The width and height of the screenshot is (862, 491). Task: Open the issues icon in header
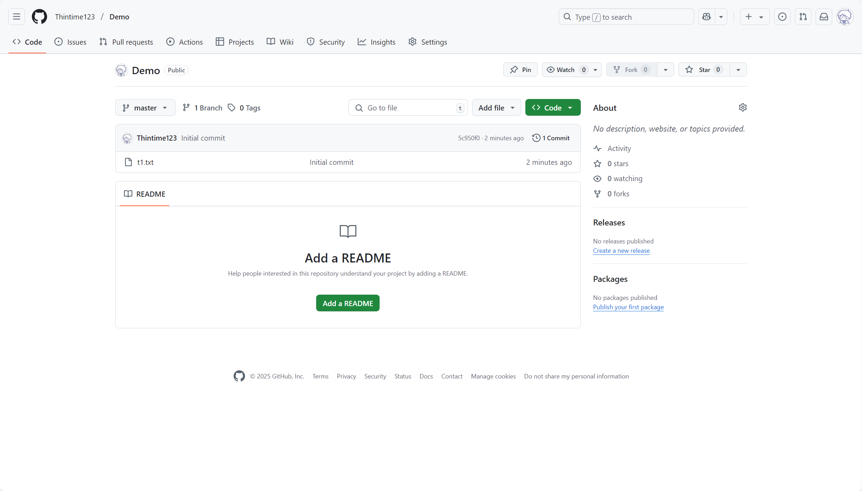[x=782, y=17]
